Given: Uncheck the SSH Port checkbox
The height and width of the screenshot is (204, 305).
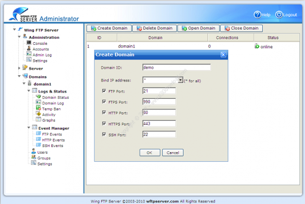Looking at the screenshot, I should [x=104, y=134].
